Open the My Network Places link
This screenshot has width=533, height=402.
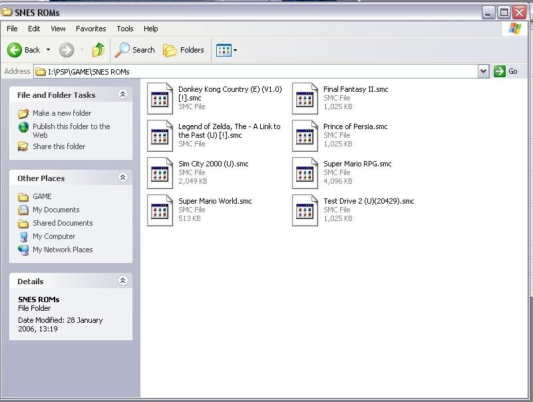tap(63, 250)
